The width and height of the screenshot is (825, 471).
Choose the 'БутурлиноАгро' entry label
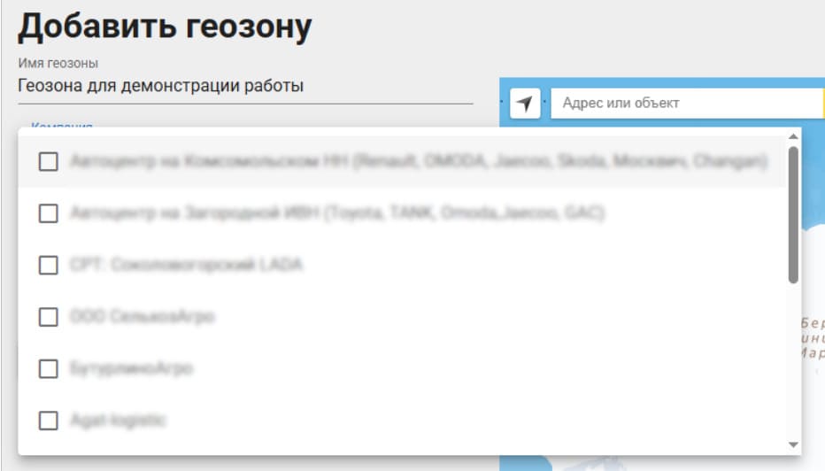(131, 368)
